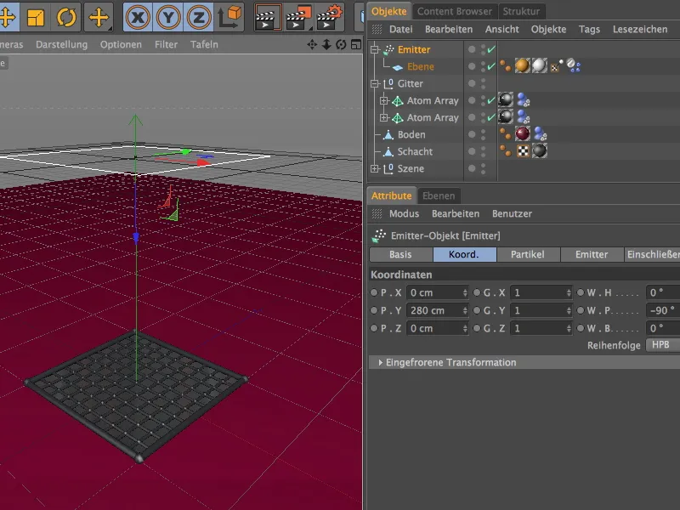Switch to the Content Browser tab
Viewport: 680px width, 510px height.
(x=455, y=11)
